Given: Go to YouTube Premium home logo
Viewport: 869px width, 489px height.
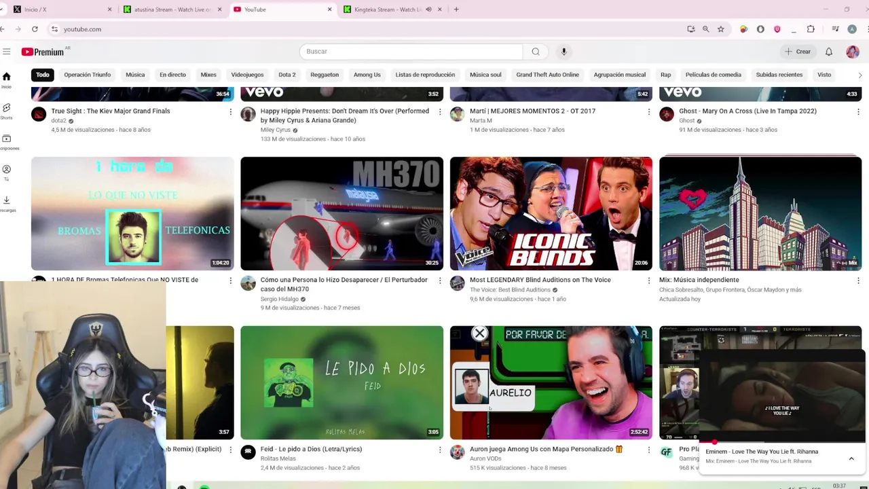Looking at the screenshot, I should [x=43, y=52].
